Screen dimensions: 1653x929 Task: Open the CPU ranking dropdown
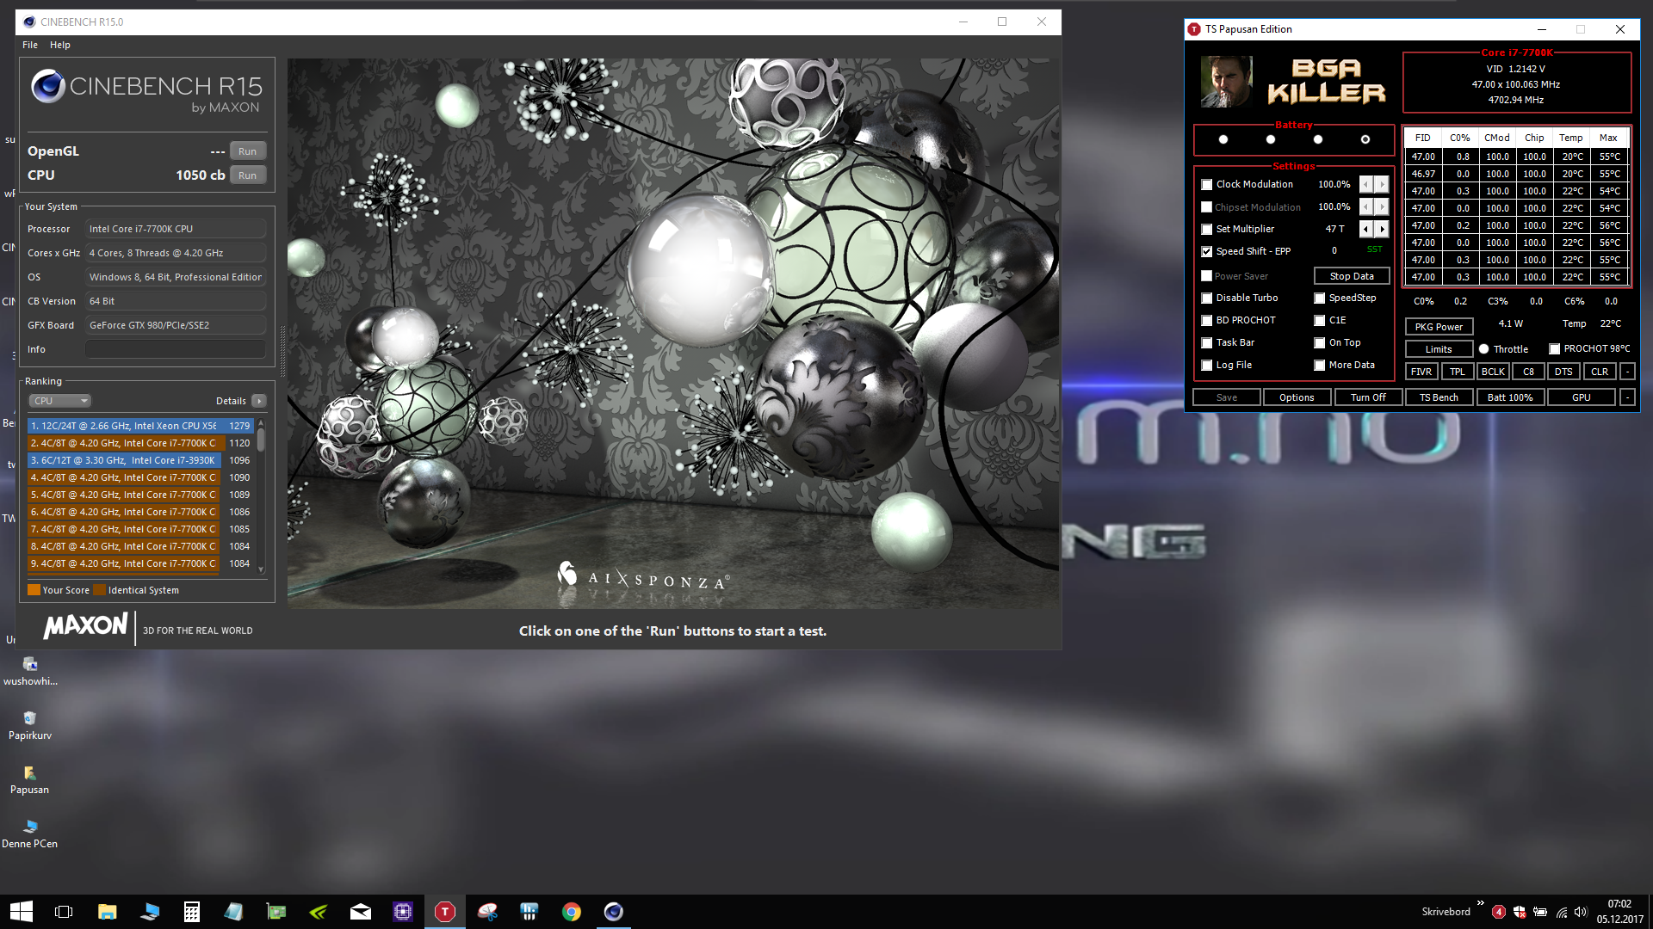[60, 401]
